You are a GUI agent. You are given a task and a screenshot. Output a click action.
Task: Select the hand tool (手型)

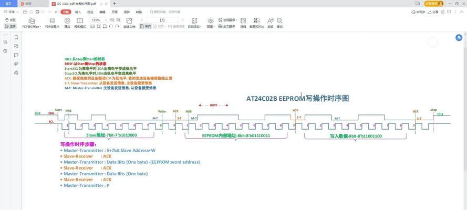[x=11, y=20]
